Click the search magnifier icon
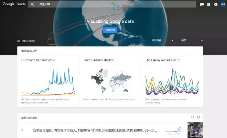Image resolution: width=227 pixels, height=138 pixels. click(32, 4)
